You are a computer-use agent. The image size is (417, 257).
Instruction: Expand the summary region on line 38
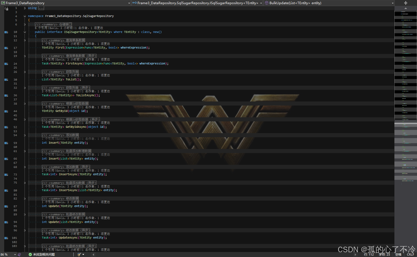[25, 104]
